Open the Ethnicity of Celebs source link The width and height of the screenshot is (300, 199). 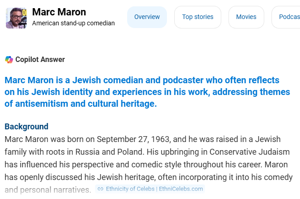click(150, 189)
